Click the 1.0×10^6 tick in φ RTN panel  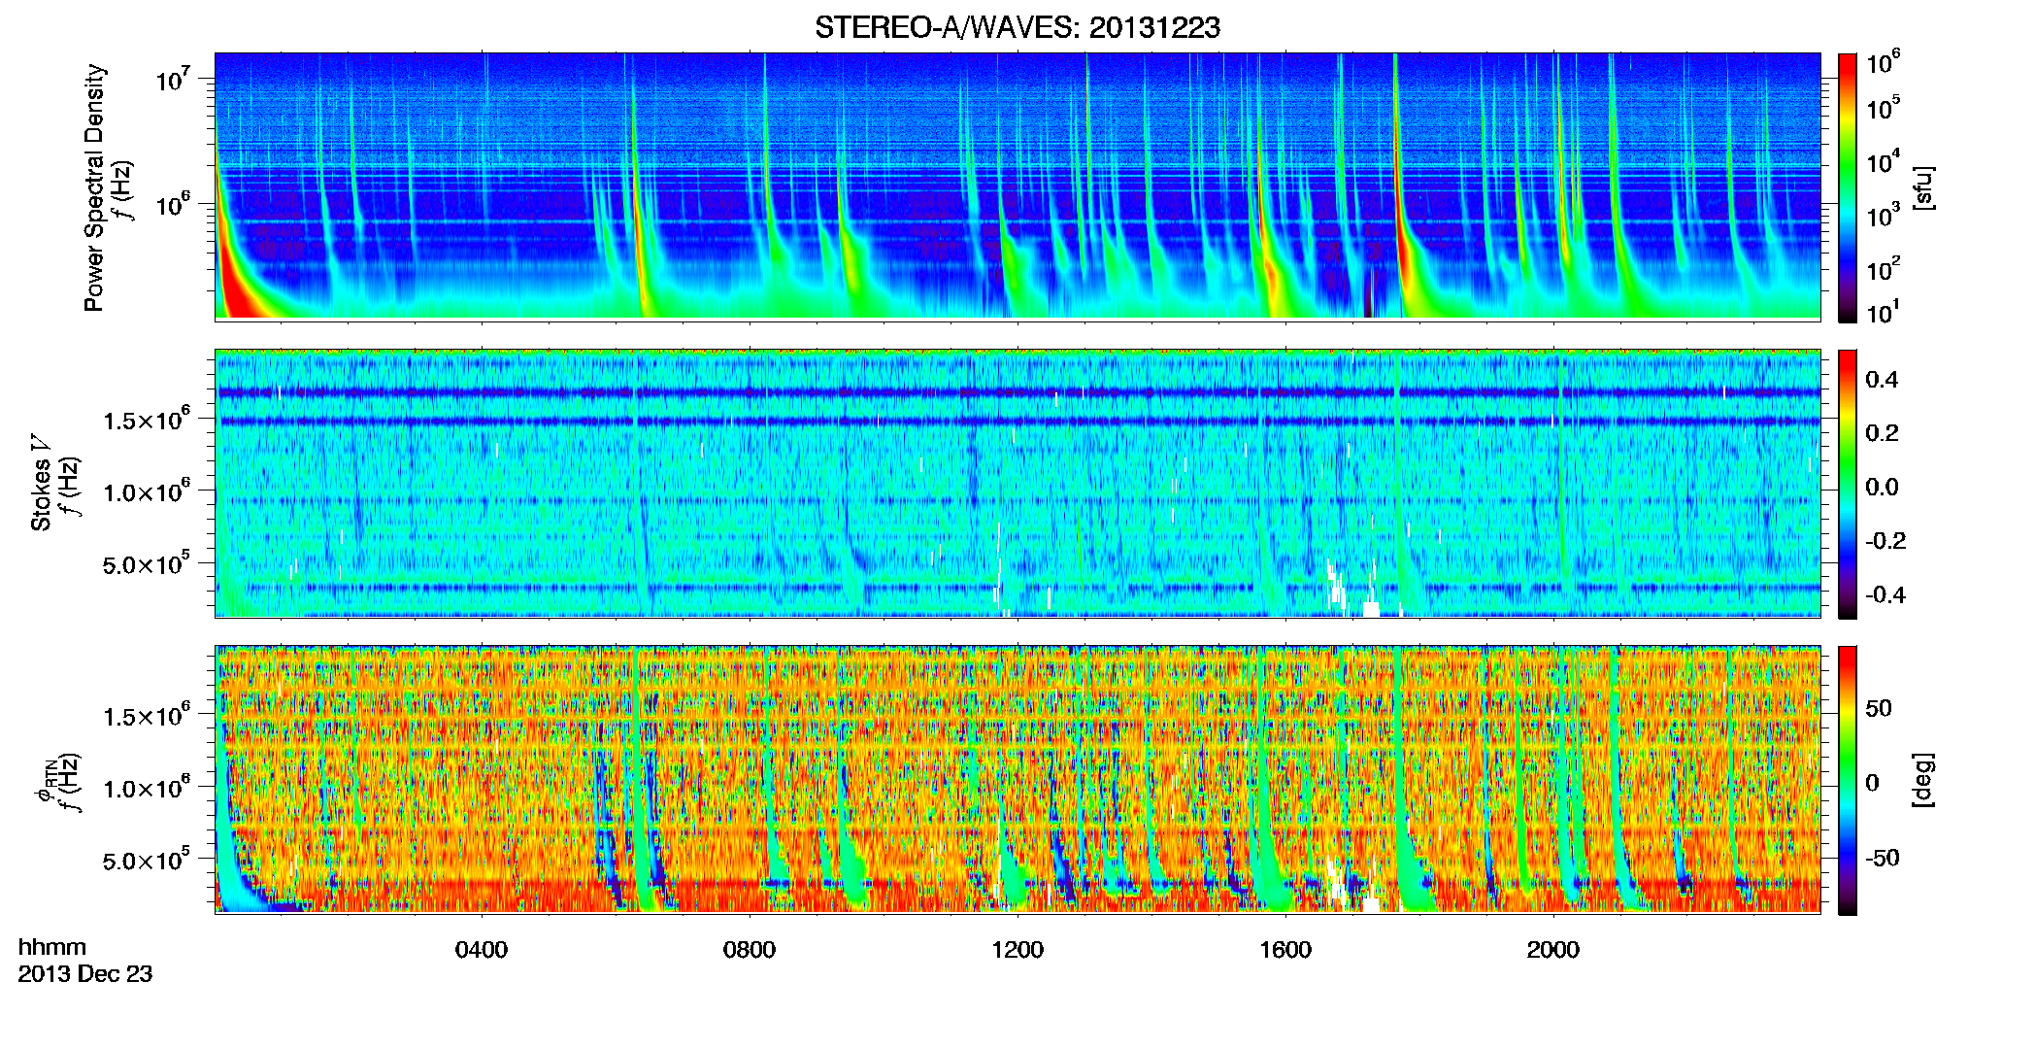[x=147, y=786]
